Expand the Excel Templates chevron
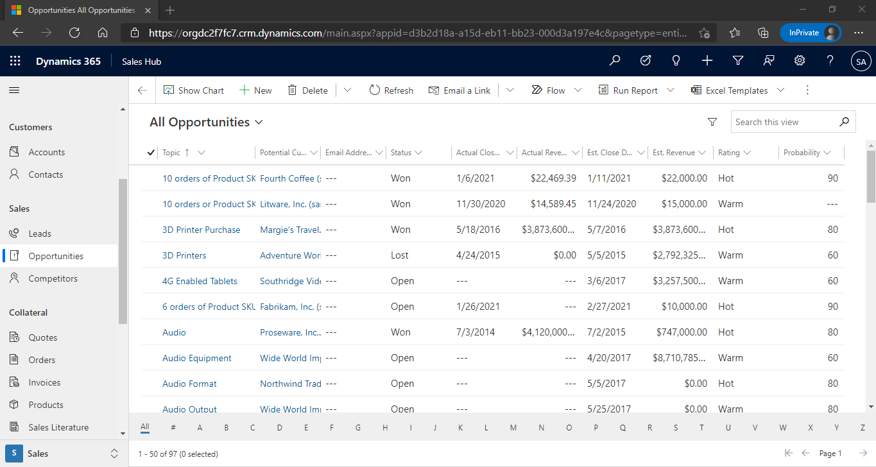The image size is (876, 467). coord(780,90)
